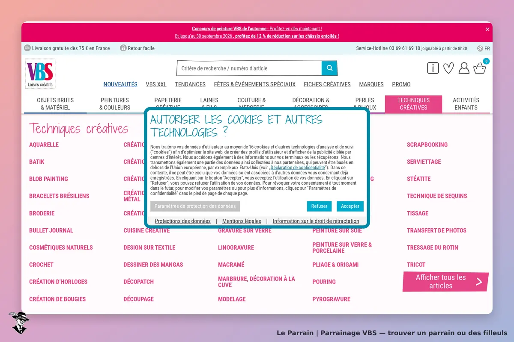Open the MODELAGE category

pyautogui.click(x=232, y=299)
